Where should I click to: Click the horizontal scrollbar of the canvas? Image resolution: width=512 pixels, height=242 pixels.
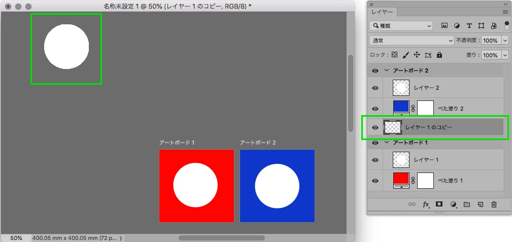(221, 238)
